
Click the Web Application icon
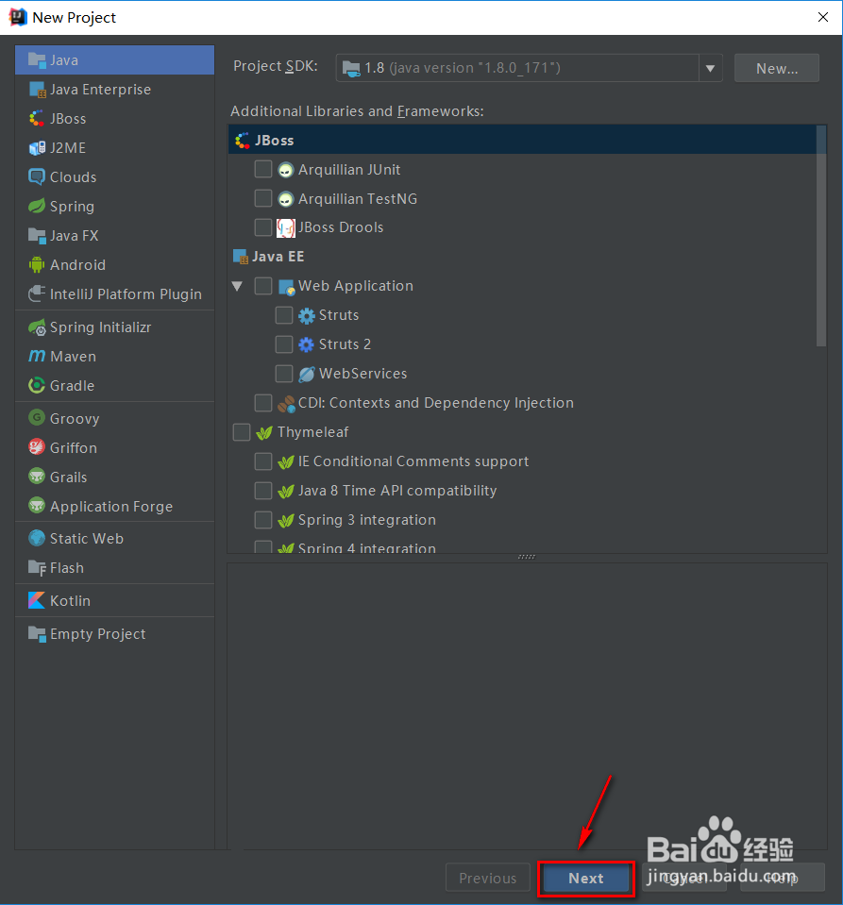[x=286, y=287]
